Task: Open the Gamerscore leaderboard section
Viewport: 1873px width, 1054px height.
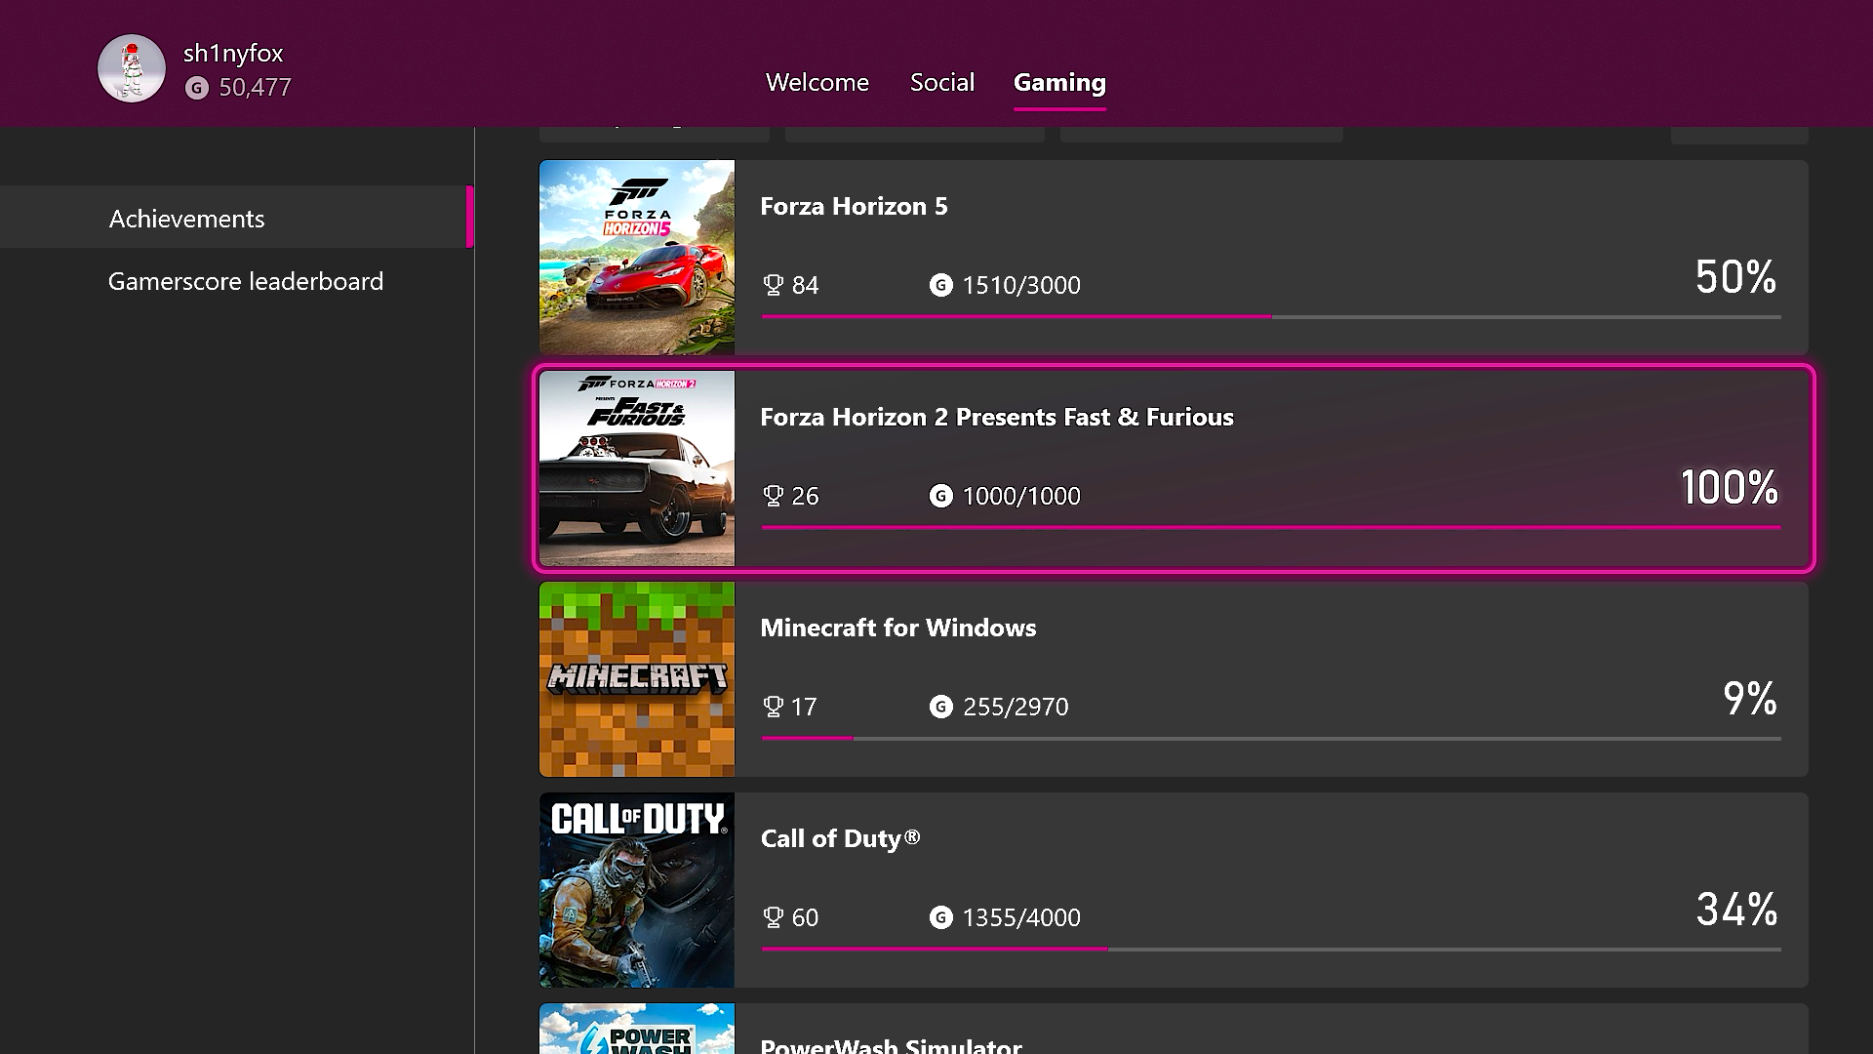Action: (245, 281)
